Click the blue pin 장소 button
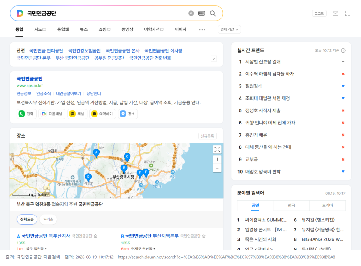Viewport: 361px width, 266px height. click(128, 114)
